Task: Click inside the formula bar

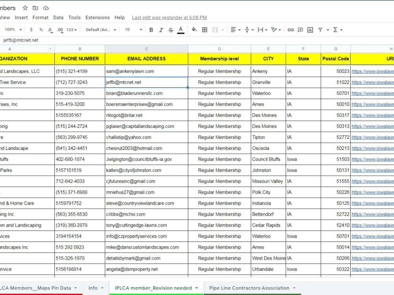Action: coord(79,40)
